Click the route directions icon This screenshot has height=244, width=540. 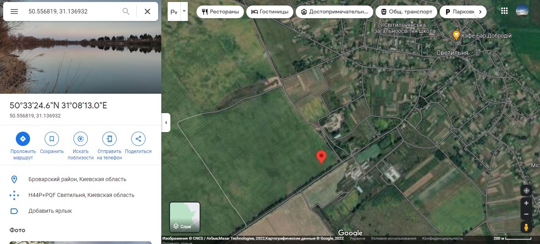[23, 139]
